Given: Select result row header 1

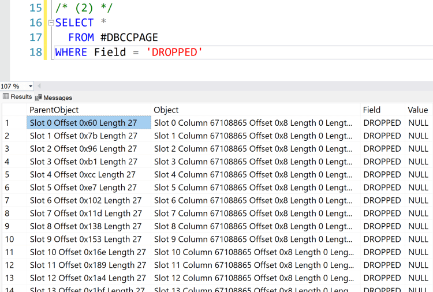Looking at the screenshot, I should pyautogui.click(x=14, y=123).
